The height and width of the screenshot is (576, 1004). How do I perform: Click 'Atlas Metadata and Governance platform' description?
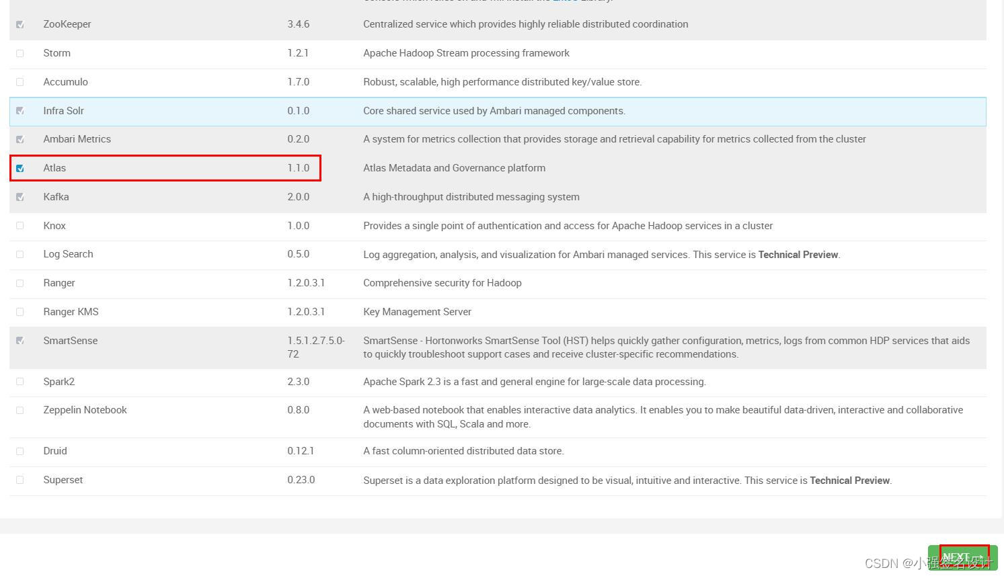pyautogui.click(x=455, y=168)
